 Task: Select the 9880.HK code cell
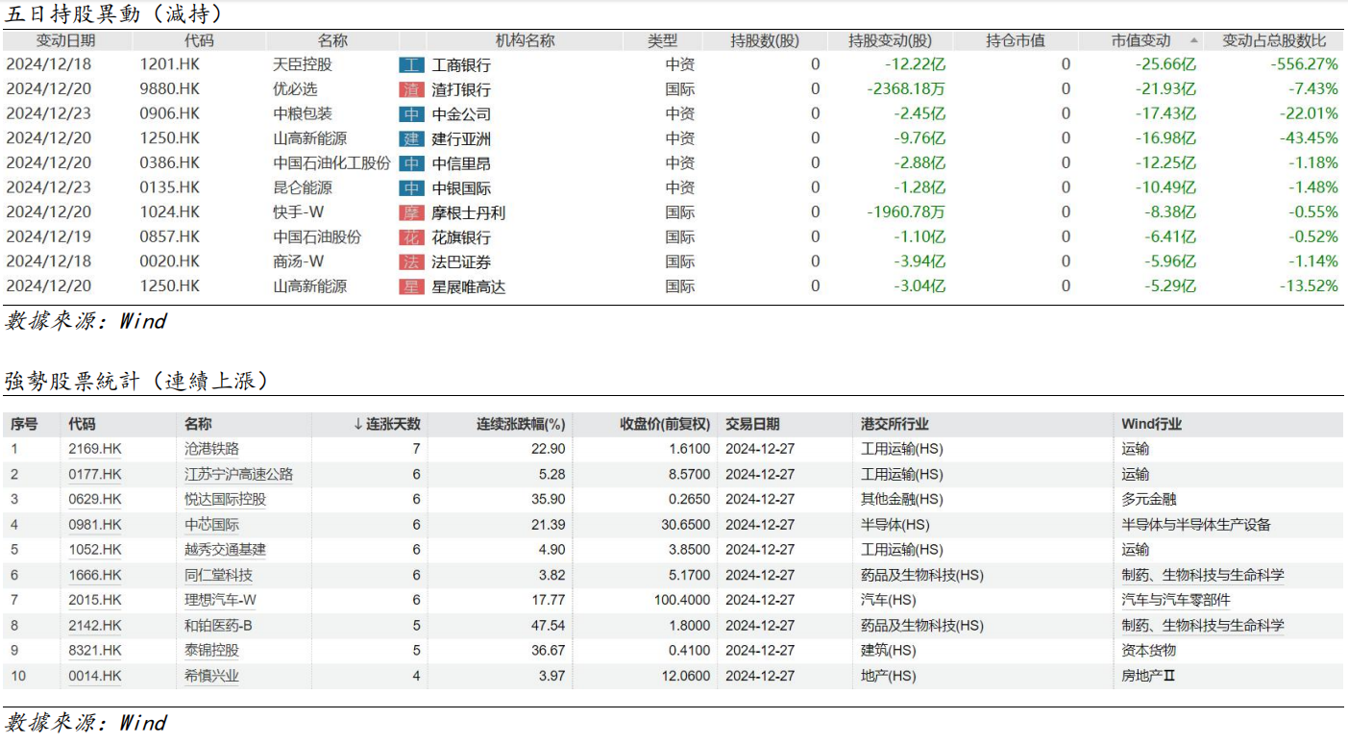tap(170, 88)
